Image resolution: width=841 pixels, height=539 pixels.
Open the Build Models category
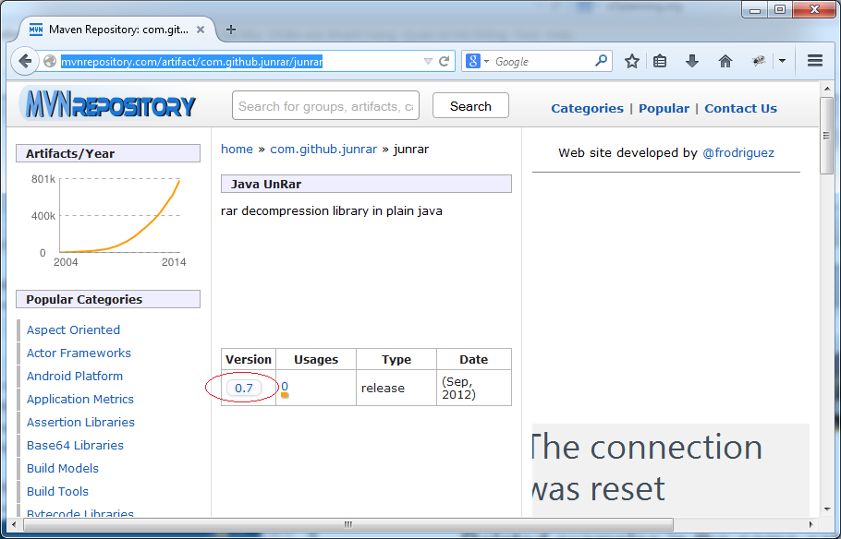point(63,468)
